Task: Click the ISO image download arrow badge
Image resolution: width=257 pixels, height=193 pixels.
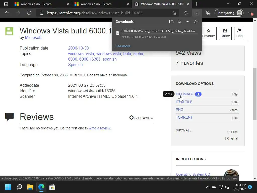Action: click(x=198, y=94)
